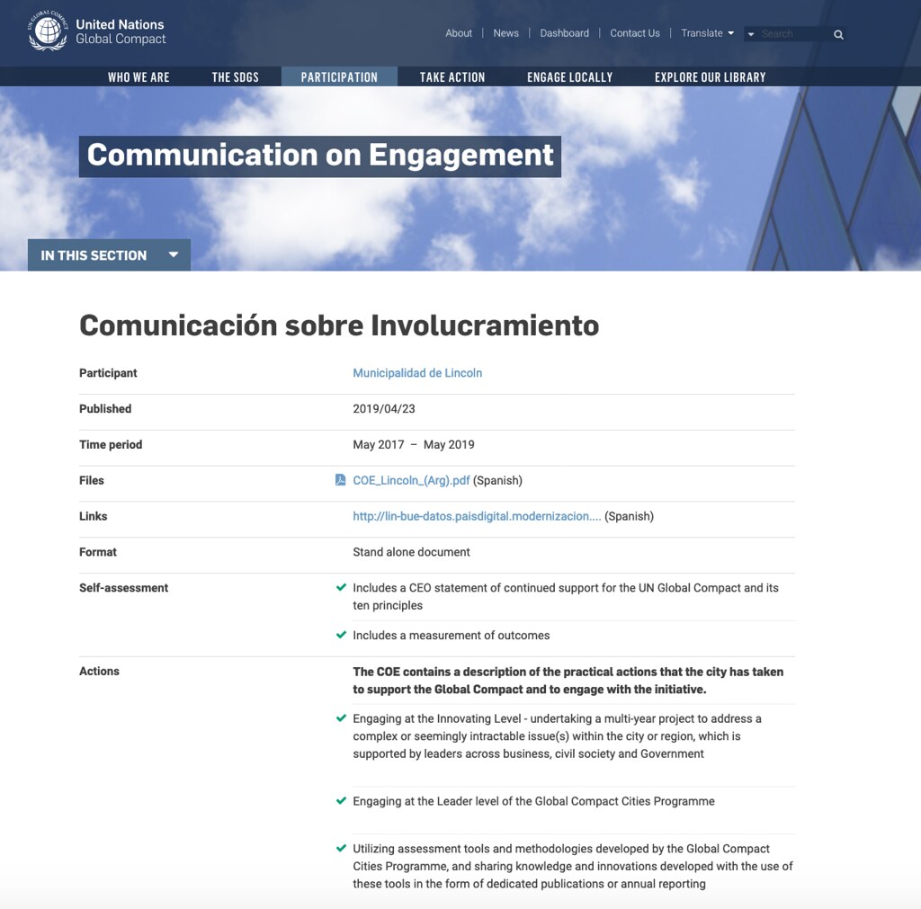The width and height of the screenshot is (921, 909).
Task: Click the checkmark beside CEO statement item
Action: [x=341, y=587]
